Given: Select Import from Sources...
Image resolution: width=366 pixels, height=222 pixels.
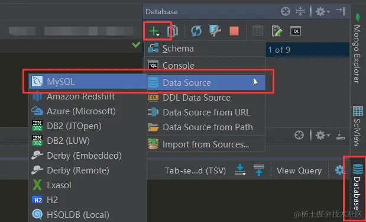Looking at the screenshot, I should tap(206, 144).
